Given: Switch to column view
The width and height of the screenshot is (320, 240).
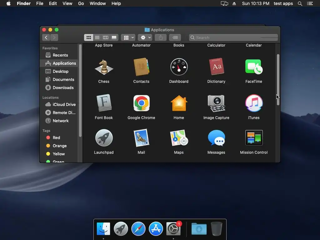Looking at the screenshot, I should (x=106, y=37).
